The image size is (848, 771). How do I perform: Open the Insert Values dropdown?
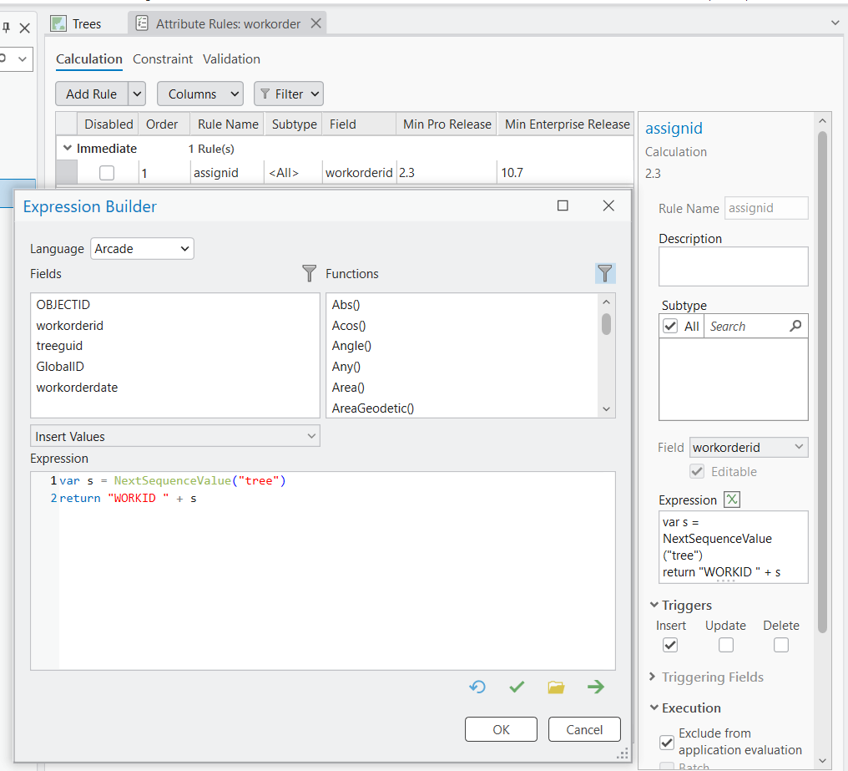click(x=175, y=436)
